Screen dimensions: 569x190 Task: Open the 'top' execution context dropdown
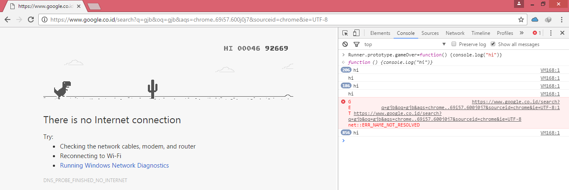coord(405,44)
